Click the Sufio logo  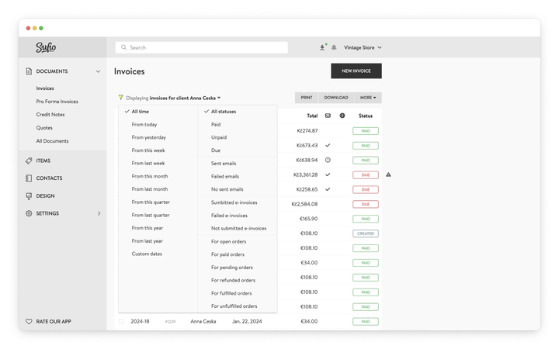46,47
